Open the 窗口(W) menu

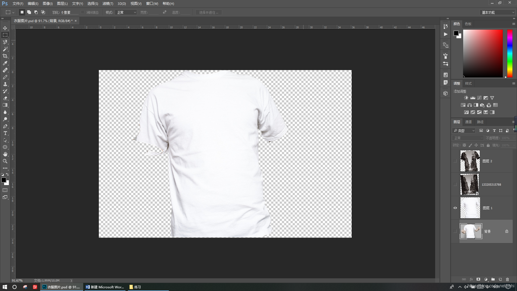pos(152,4)
